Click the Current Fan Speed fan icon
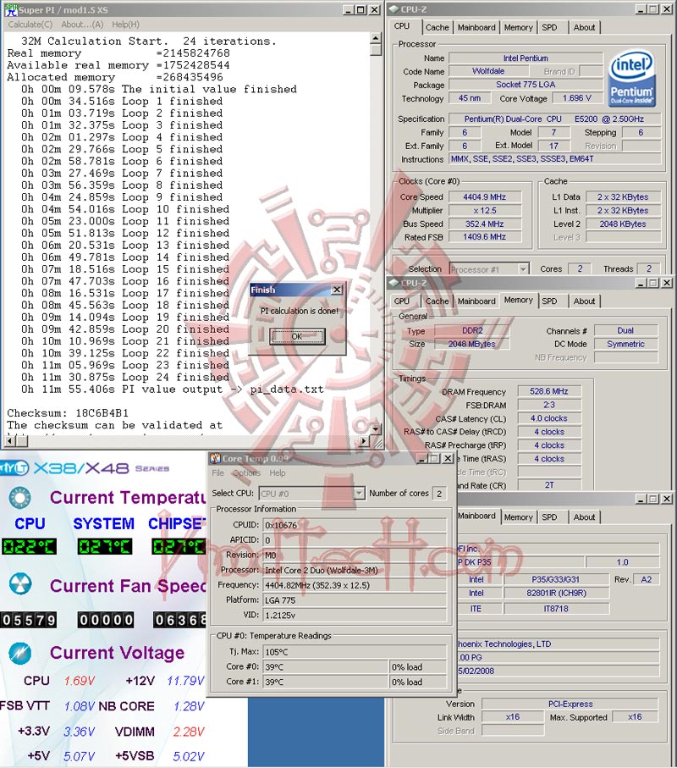The width and height of the screenshot is (677, 768). 19,584
